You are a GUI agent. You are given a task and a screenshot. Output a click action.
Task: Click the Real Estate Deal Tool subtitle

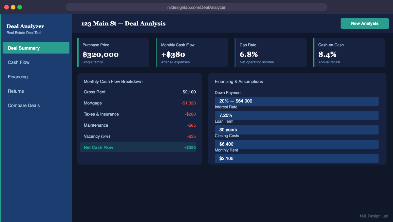coord(24,33)
